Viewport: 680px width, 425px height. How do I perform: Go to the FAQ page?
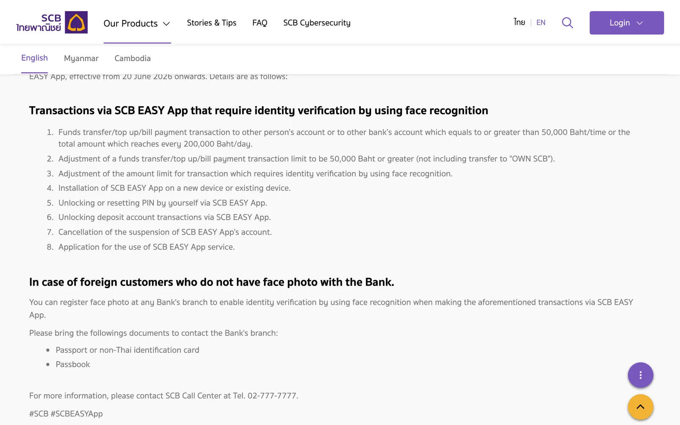[x=260, y=23]
